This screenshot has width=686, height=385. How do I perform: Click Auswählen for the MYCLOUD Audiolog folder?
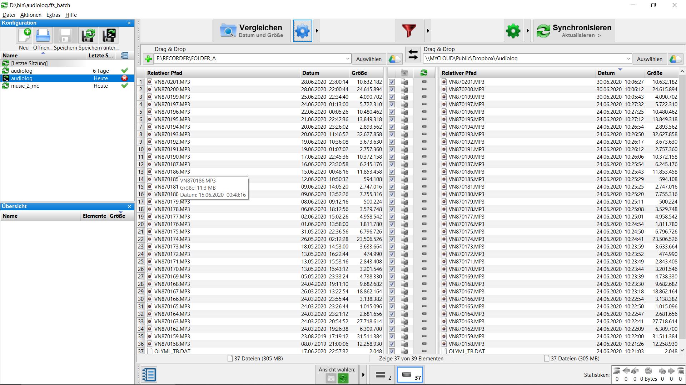click(x=650, y=59)
